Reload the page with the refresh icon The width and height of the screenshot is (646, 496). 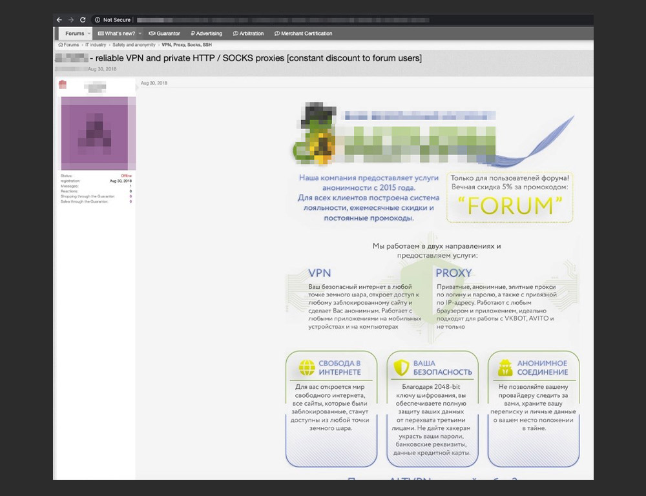(x=83, y=20)
